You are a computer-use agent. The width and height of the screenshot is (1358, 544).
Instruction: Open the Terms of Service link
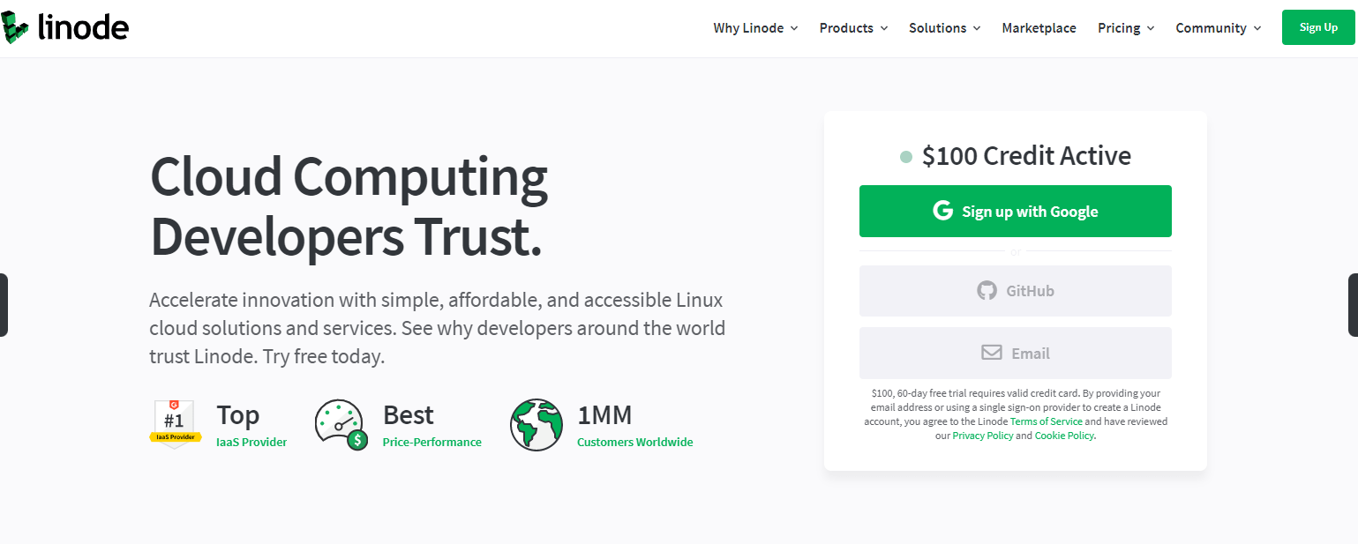pos(1046,421)
